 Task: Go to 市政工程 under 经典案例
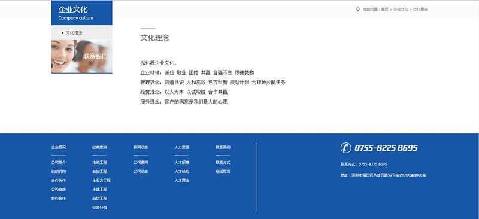(x=99, y=163)
